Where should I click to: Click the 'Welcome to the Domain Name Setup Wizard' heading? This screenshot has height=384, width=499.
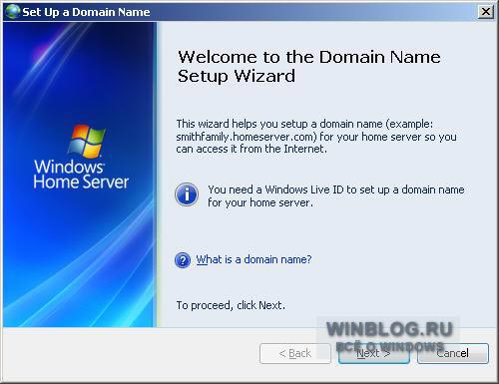309,66
